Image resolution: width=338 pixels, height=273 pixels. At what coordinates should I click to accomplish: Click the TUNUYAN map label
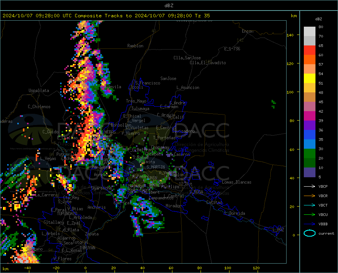click(87, 248)
